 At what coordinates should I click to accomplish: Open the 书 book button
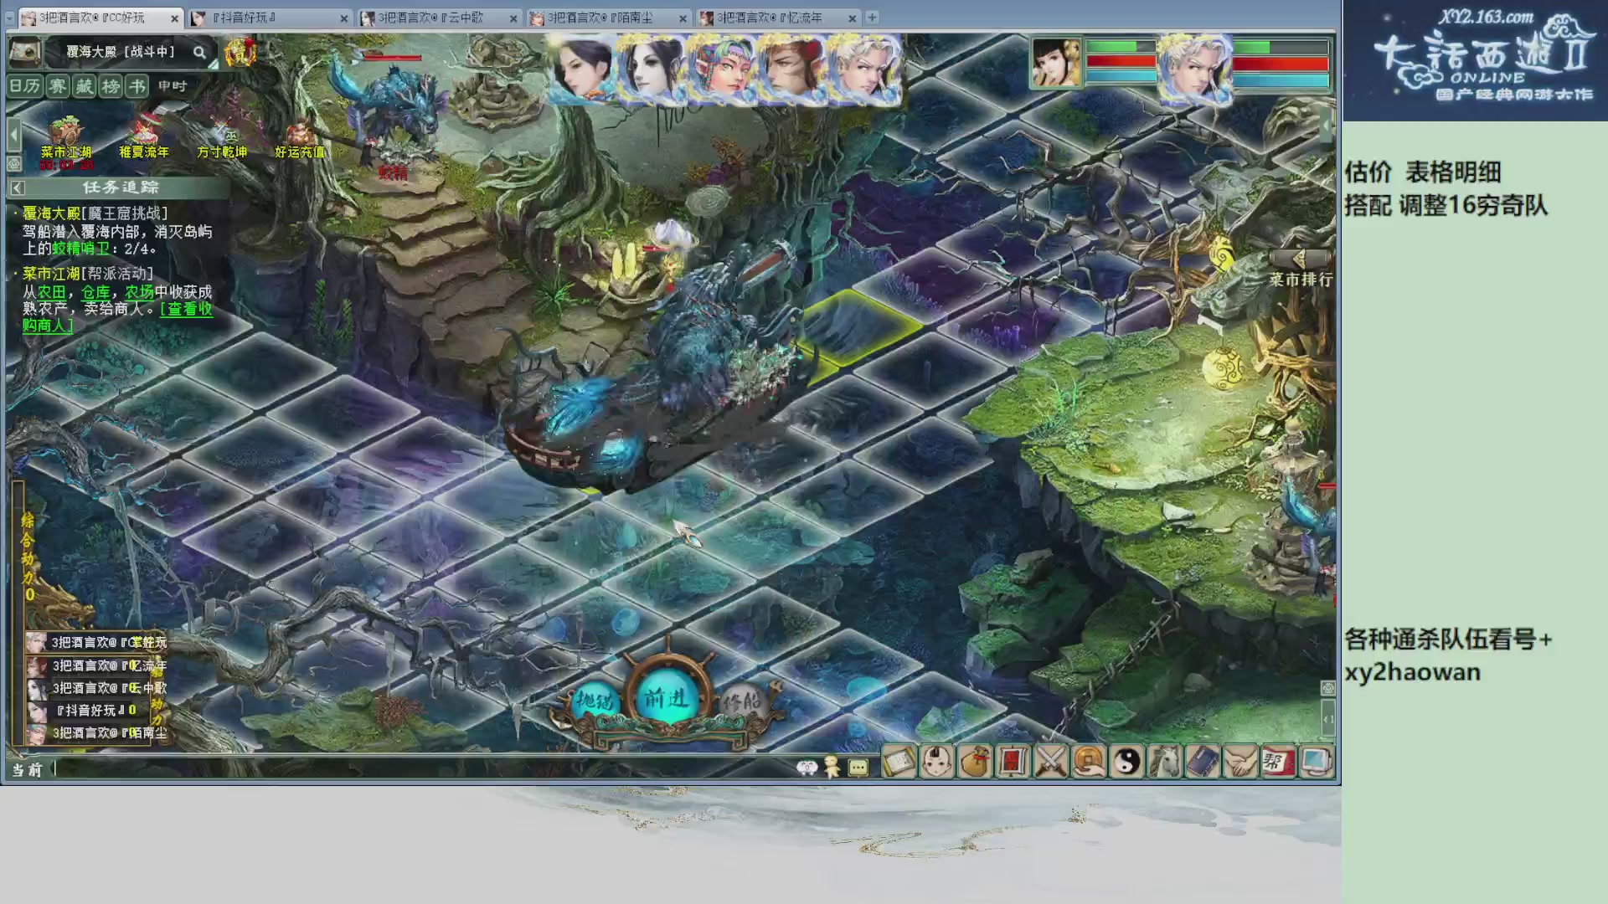(x=137, y=86)
